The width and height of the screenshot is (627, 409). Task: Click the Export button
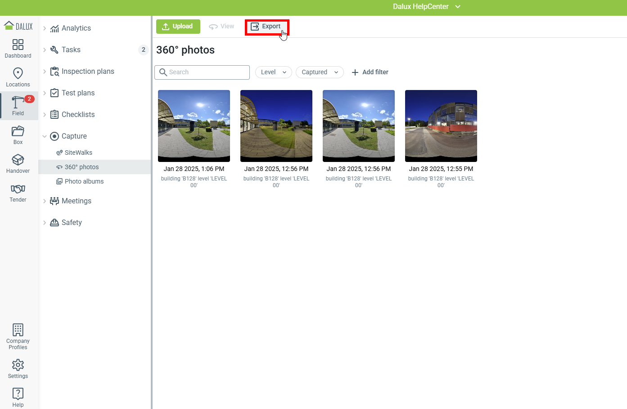[266, 27]
